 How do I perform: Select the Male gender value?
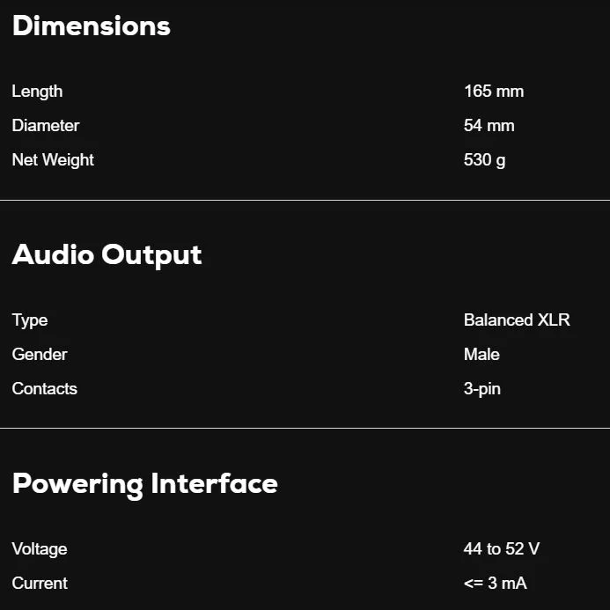tap(481, 355)
